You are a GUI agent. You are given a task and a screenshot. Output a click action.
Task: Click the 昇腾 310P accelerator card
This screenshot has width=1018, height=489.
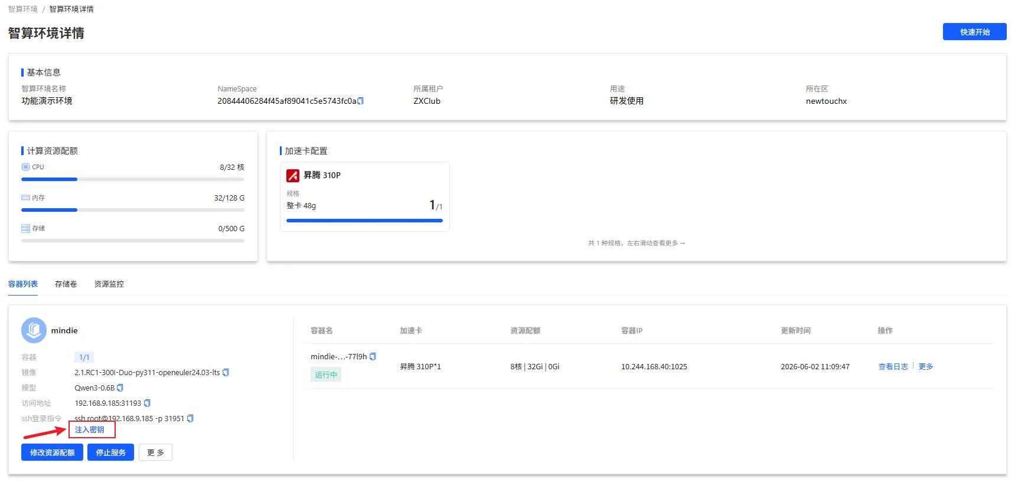(x=365, y=196)
